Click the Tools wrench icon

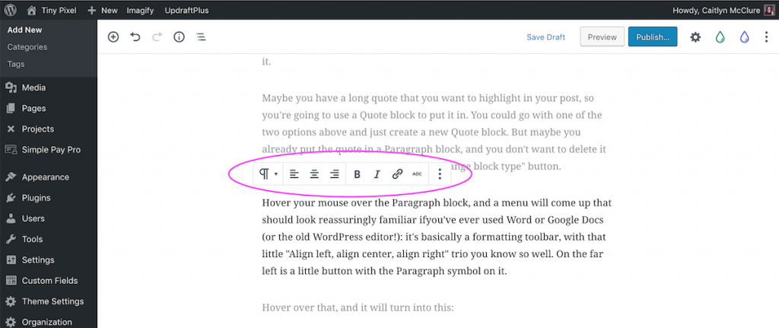click(x=11, y=239)
